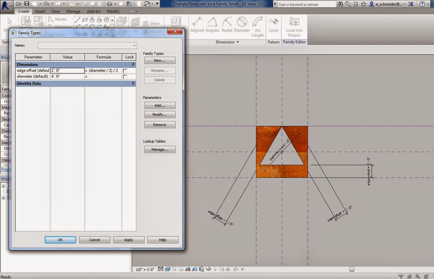This screenshot has height=279, width=434.
Task: Switch to the Insert ribbon tab
Action: tap(40, 11)
